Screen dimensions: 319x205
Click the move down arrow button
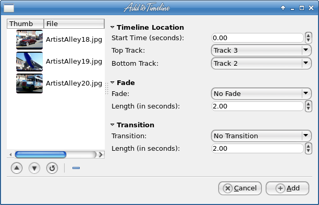pos(34,168)
